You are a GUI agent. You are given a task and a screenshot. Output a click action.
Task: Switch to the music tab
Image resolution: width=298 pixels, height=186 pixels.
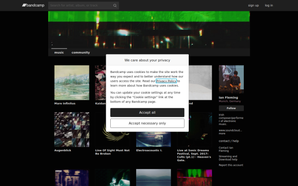point(59,53)
